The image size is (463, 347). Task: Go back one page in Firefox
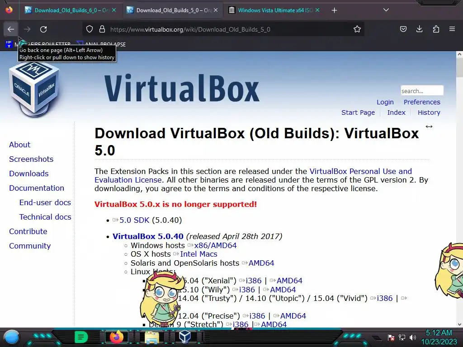click(x=11, y=29)
